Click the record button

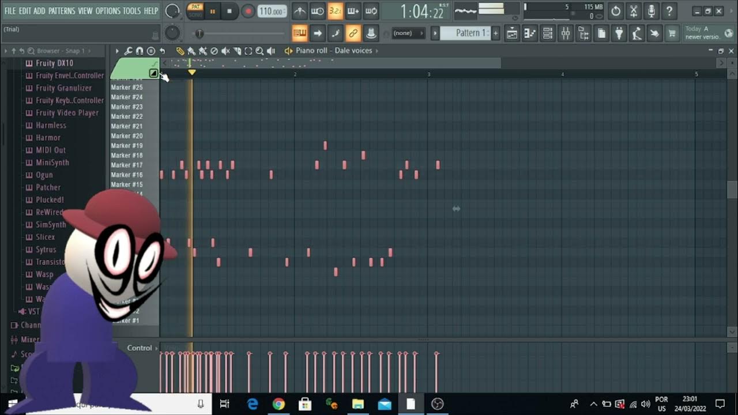pos(248,11)
